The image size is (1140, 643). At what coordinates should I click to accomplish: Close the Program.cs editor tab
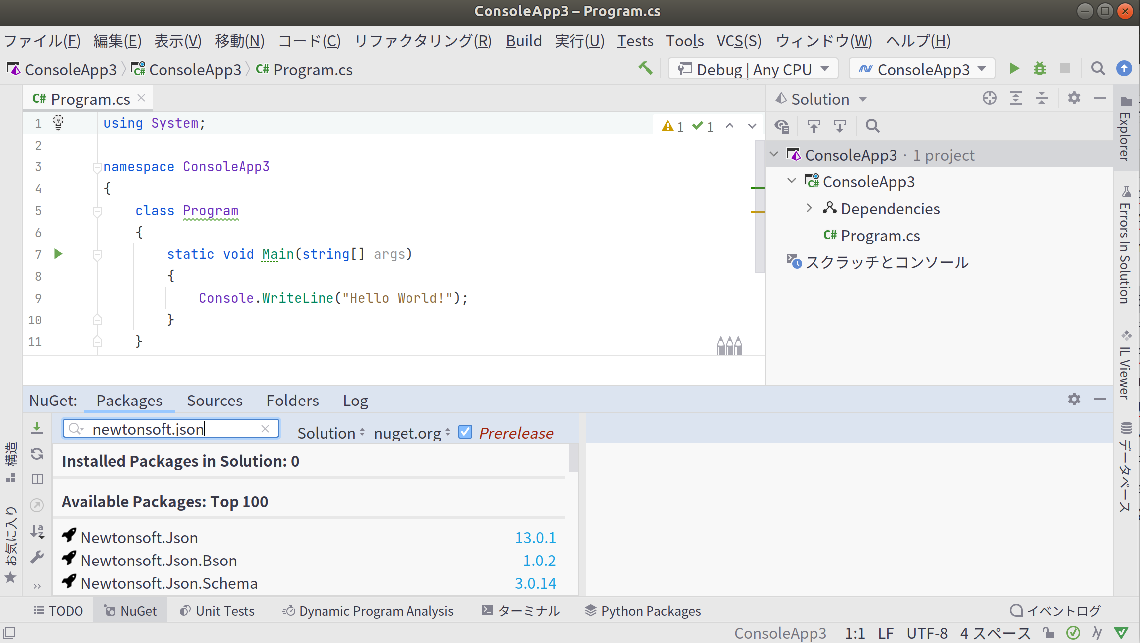141,98
